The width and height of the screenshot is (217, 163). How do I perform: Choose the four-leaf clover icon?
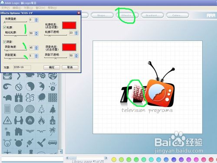30,98
